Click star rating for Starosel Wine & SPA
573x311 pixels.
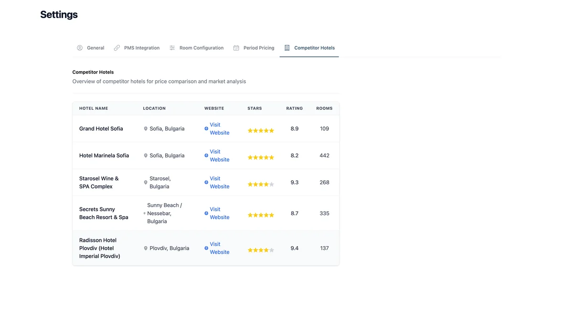click(x=261, y=185)
